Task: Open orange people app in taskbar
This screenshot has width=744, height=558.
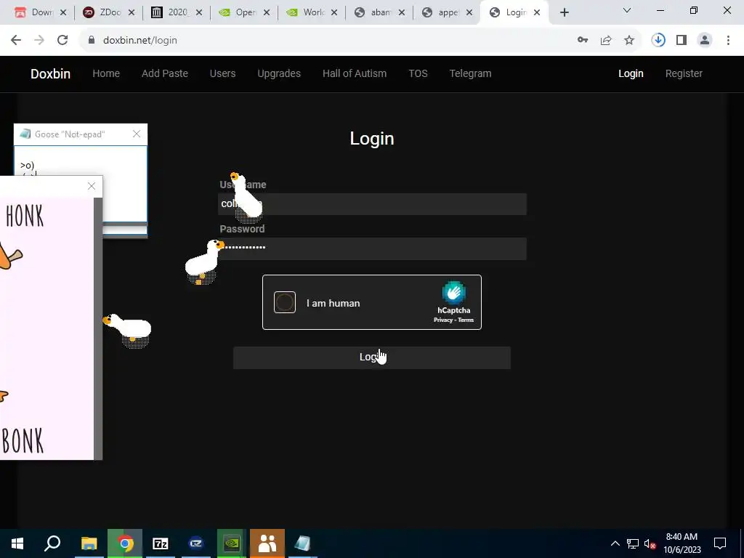Action: pos(267,543)
